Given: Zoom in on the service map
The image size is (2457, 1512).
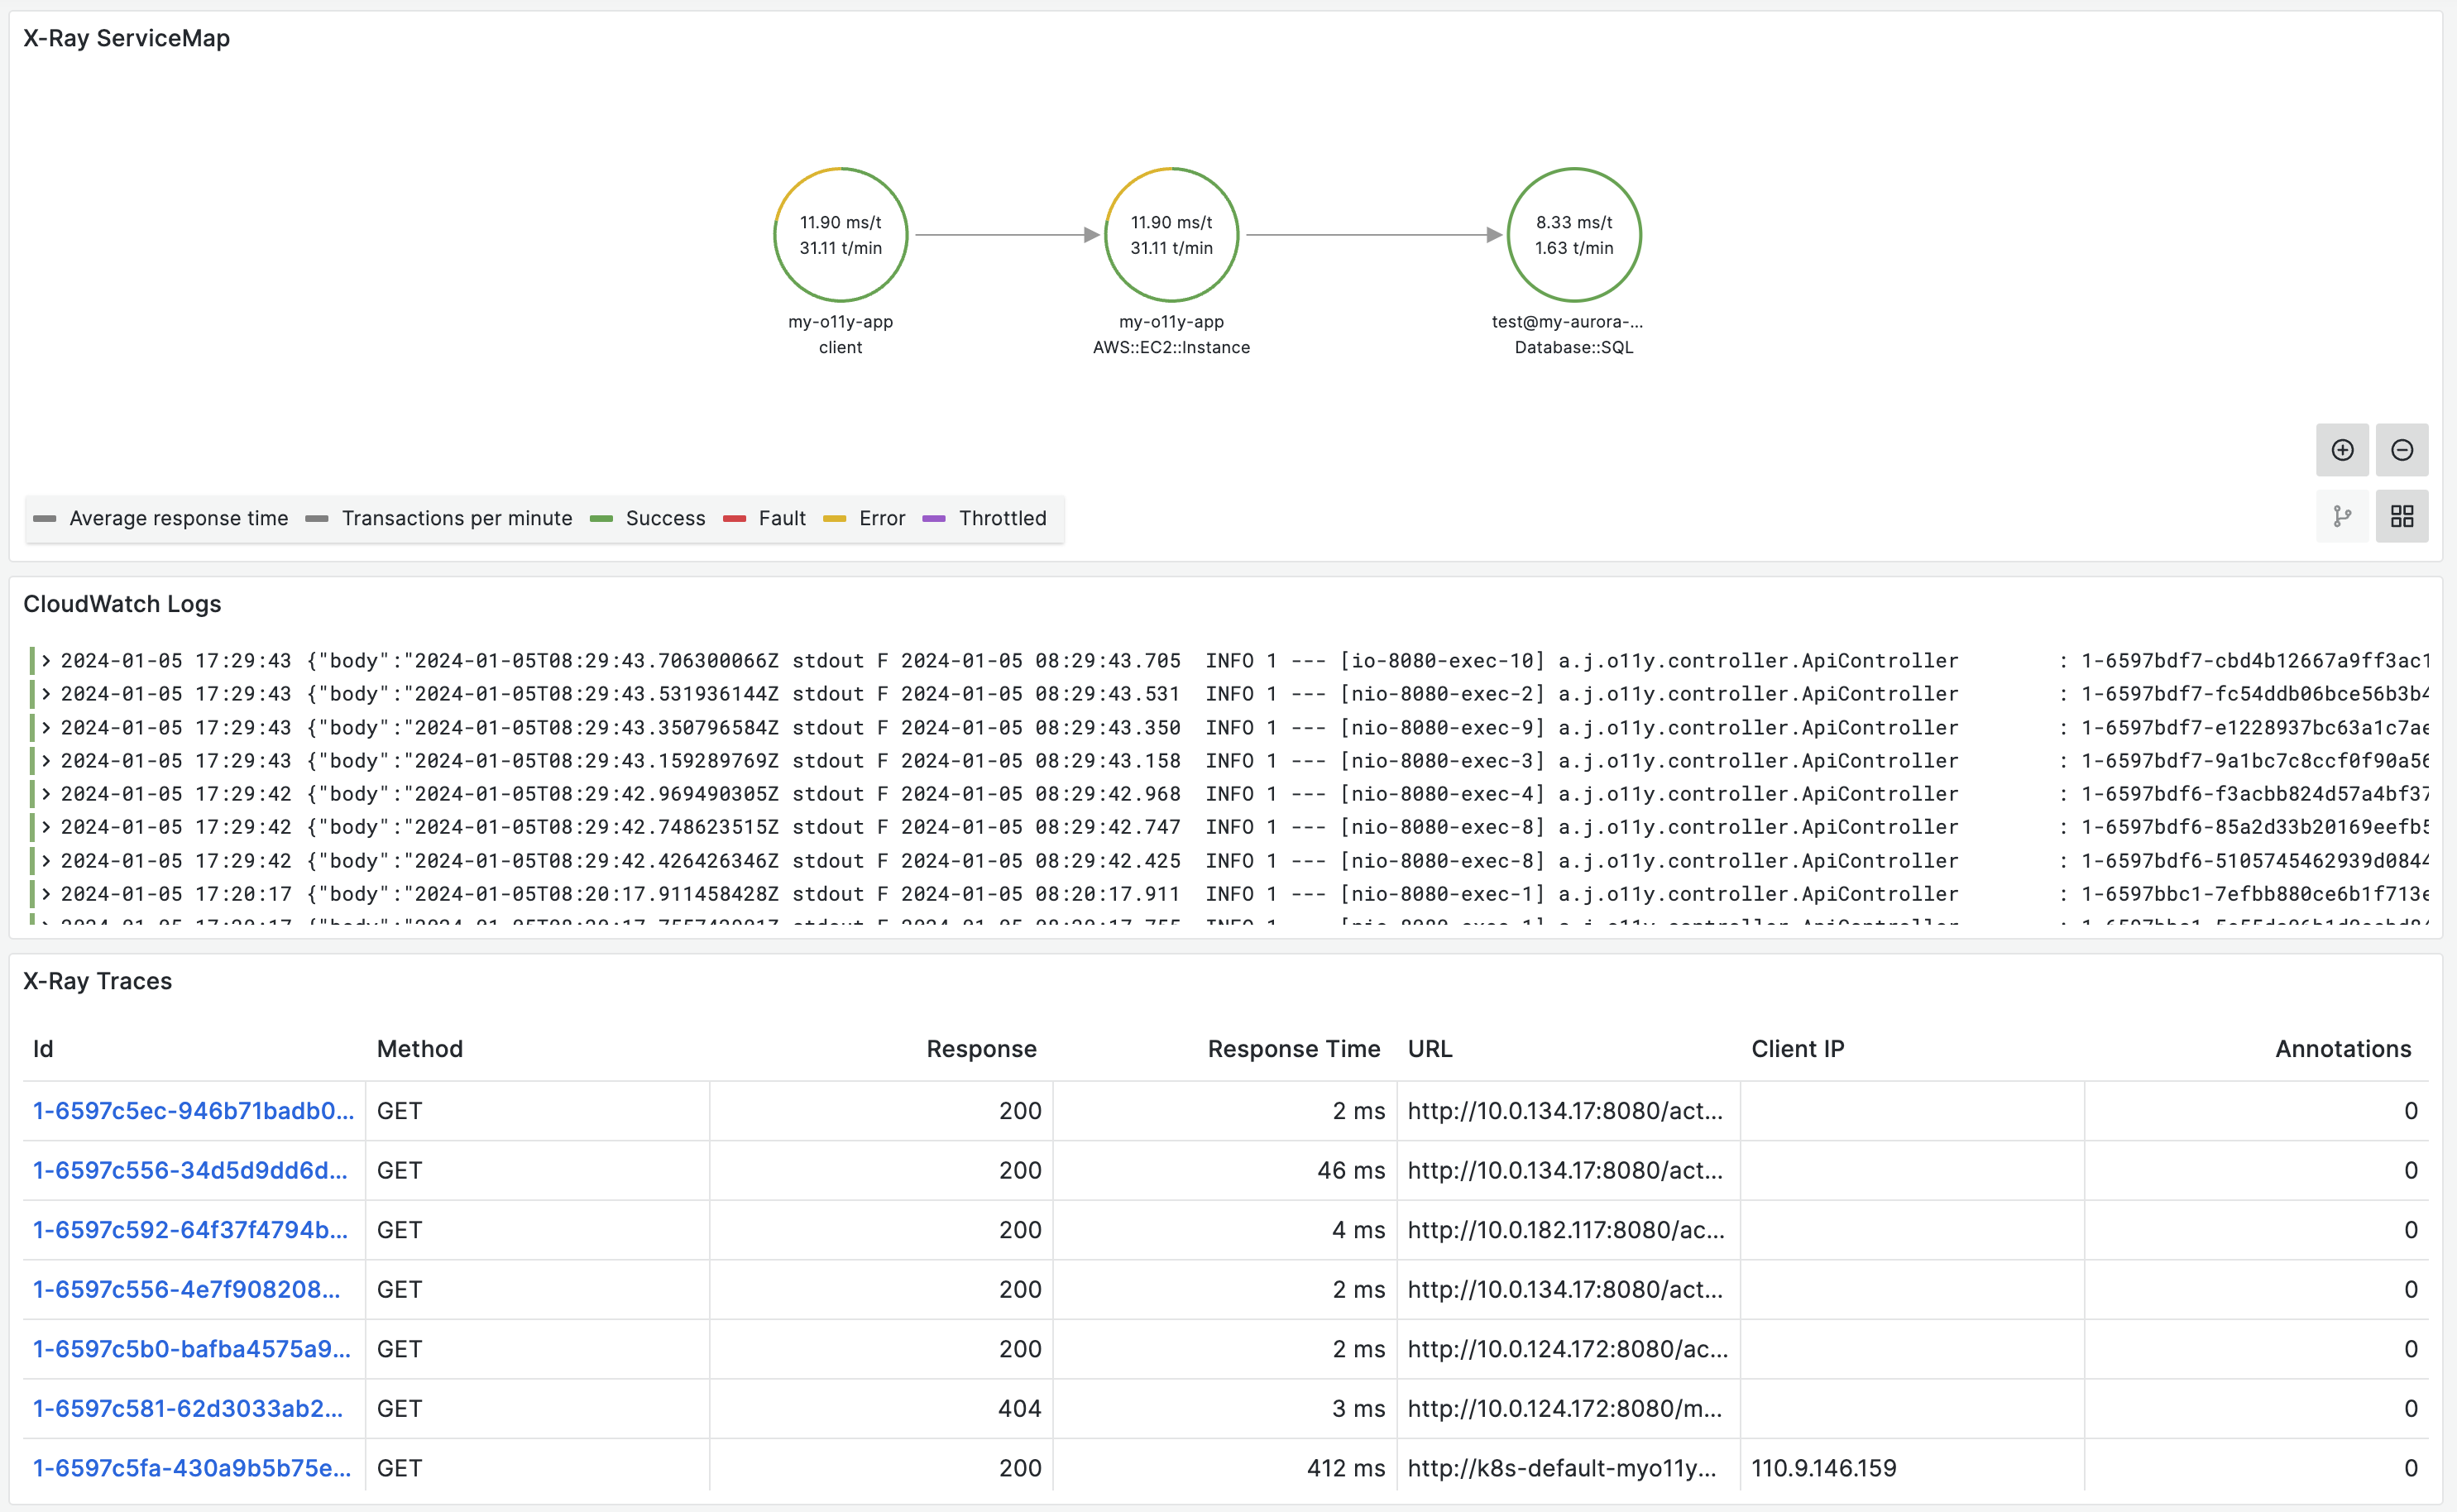Looking at the screenshot, I should (2341, 450).
